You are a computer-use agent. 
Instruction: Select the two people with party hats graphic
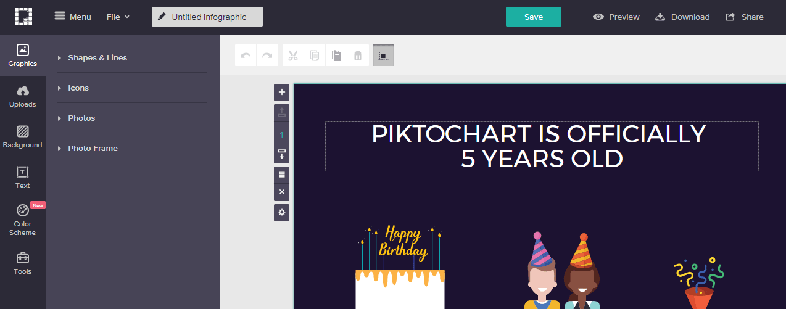(x=561, y=270)
